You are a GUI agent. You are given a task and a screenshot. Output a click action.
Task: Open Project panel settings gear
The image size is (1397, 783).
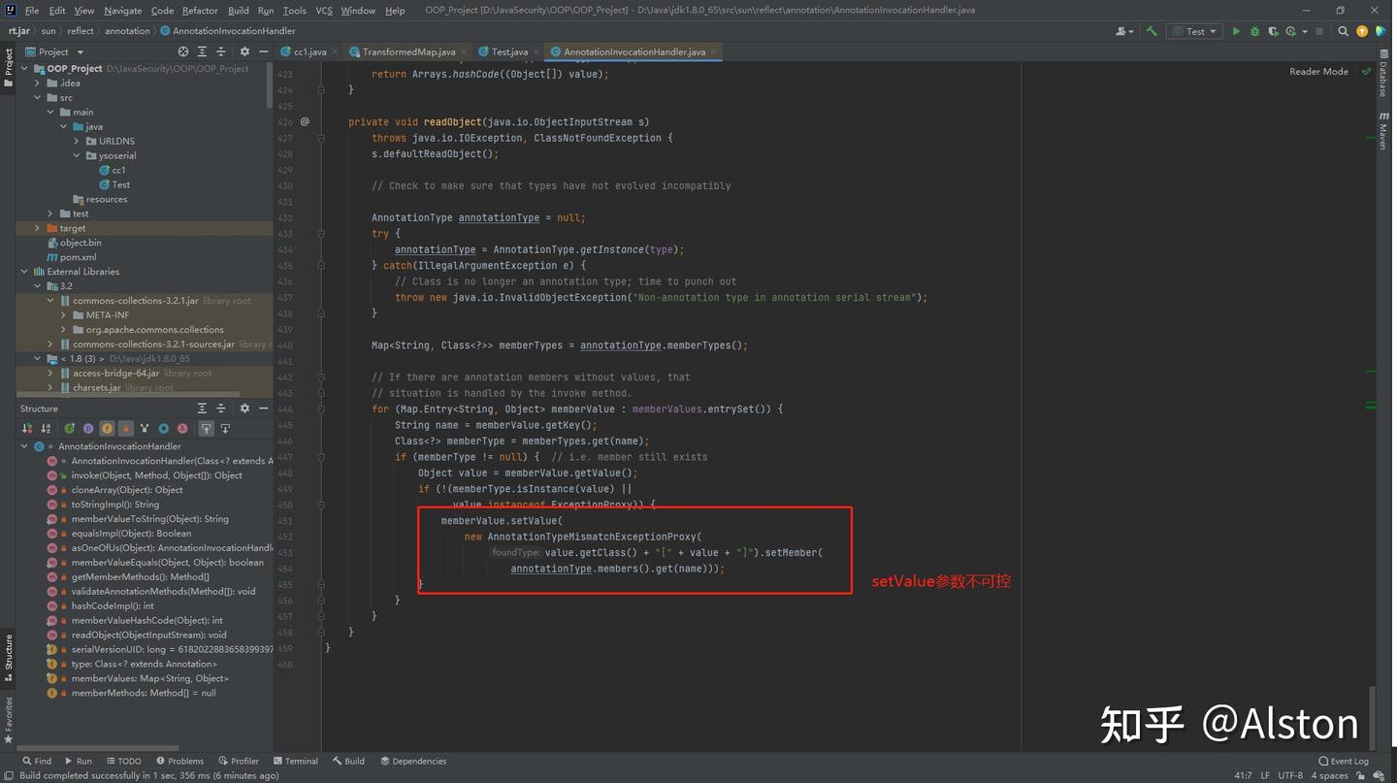pos(244,51)
